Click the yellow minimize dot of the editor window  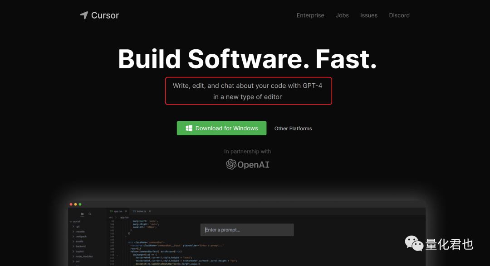pyautogui.click(x=75, y=204)
